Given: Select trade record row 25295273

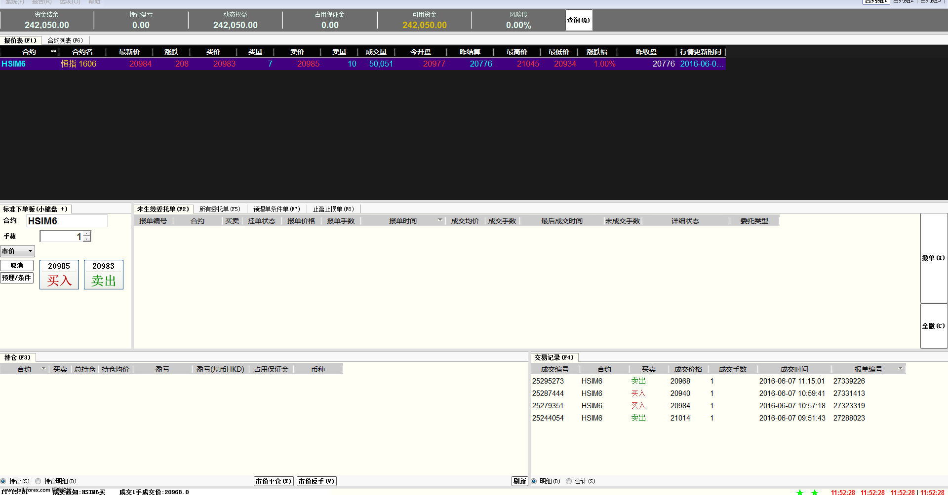Looking at the screenshot, I should 718,381.
